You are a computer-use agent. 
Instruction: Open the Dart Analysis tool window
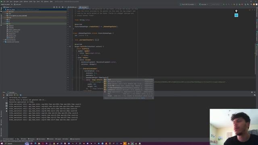41,139
